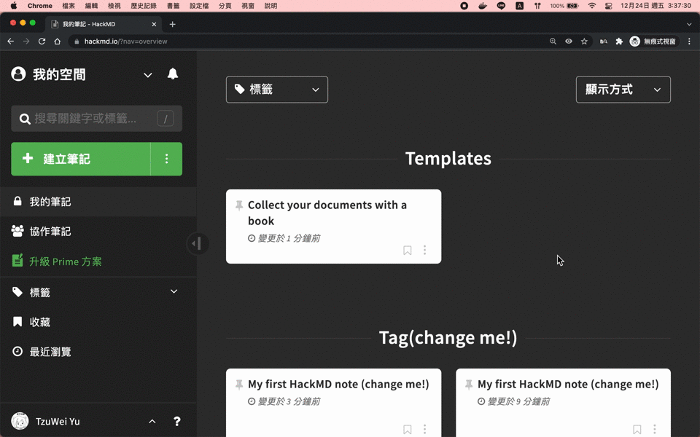Click the 無痕式視窗 incognito profile button
The image size is (700, 437).
click(653, 41)
